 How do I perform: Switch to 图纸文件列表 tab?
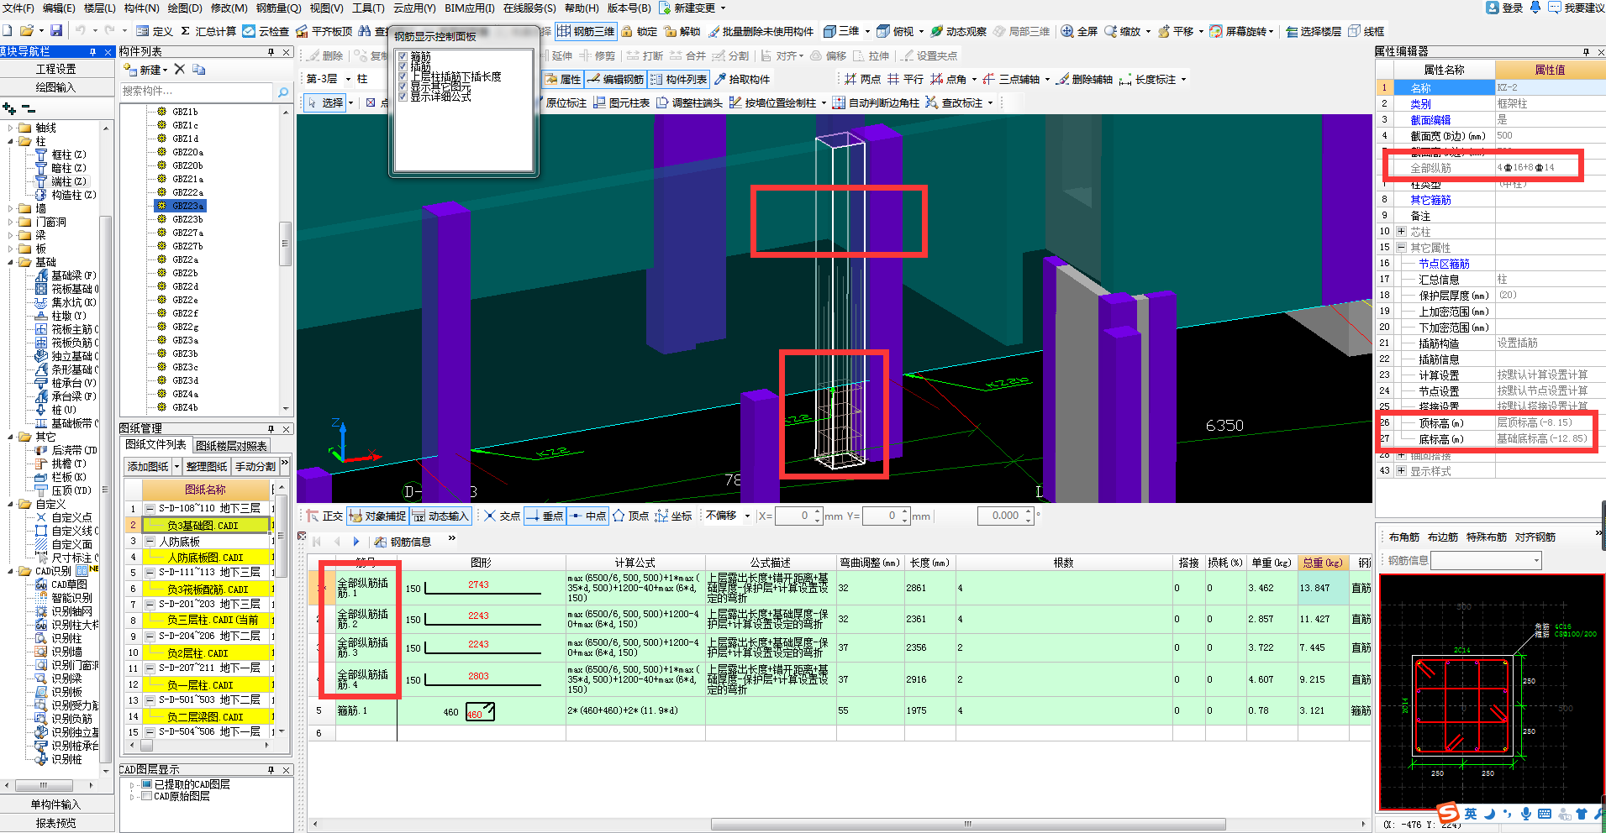click(155, 444)
